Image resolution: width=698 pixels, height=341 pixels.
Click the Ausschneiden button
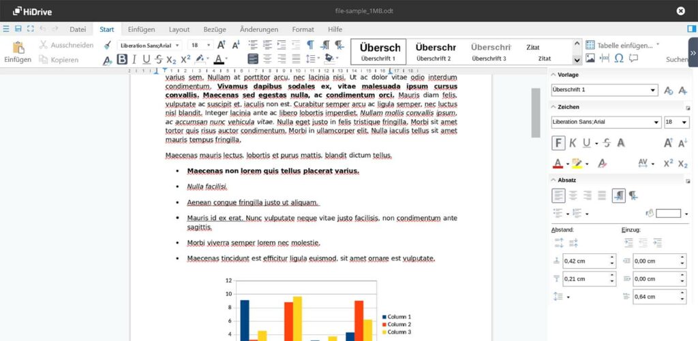(x=66, y=45)
